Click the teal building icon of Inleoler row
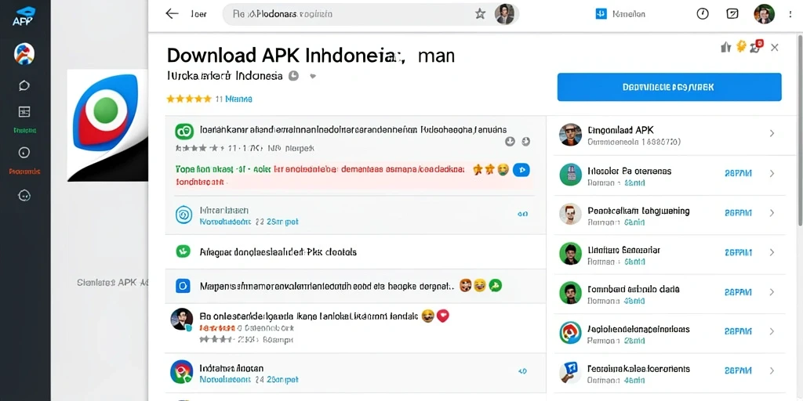Screen dimensions: 803x401 tap(571, 175)
